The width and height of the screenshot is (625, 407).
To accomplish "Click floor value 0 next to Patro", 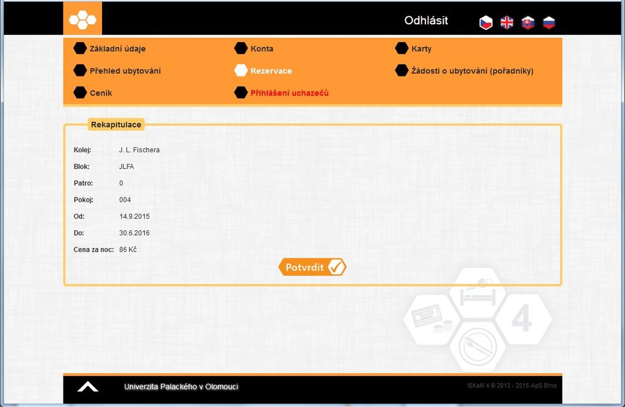I will pyautogui.click(x=121, y=183).
